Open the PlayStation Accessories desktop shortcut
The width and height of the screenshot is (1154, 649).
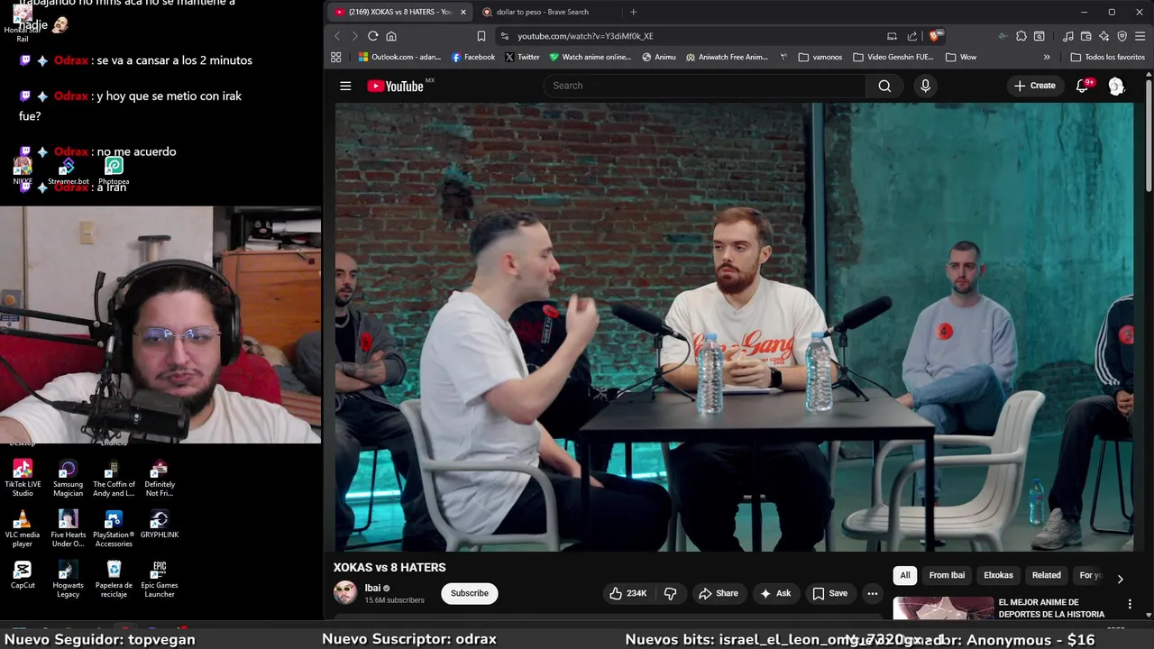(114, 528)
